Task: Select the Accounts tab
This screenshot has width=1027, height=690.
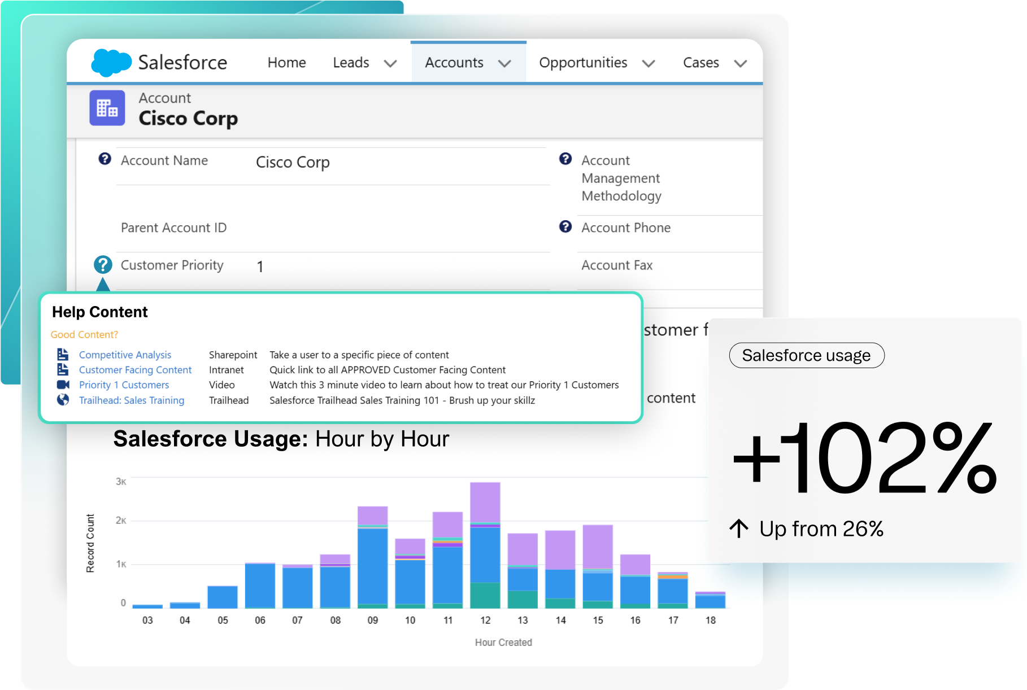Action: [x=454, y=63]
